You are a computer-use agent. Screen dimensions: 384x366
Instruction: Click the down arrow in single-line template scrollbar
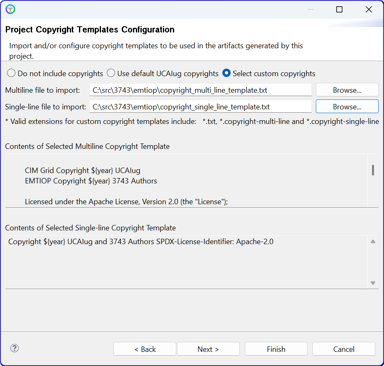point(373,283)
